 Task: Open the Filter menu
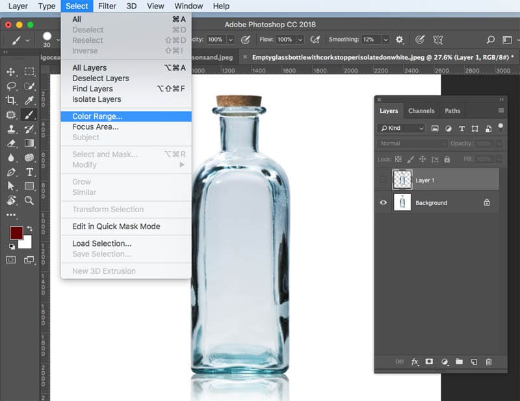coord(107,6)
